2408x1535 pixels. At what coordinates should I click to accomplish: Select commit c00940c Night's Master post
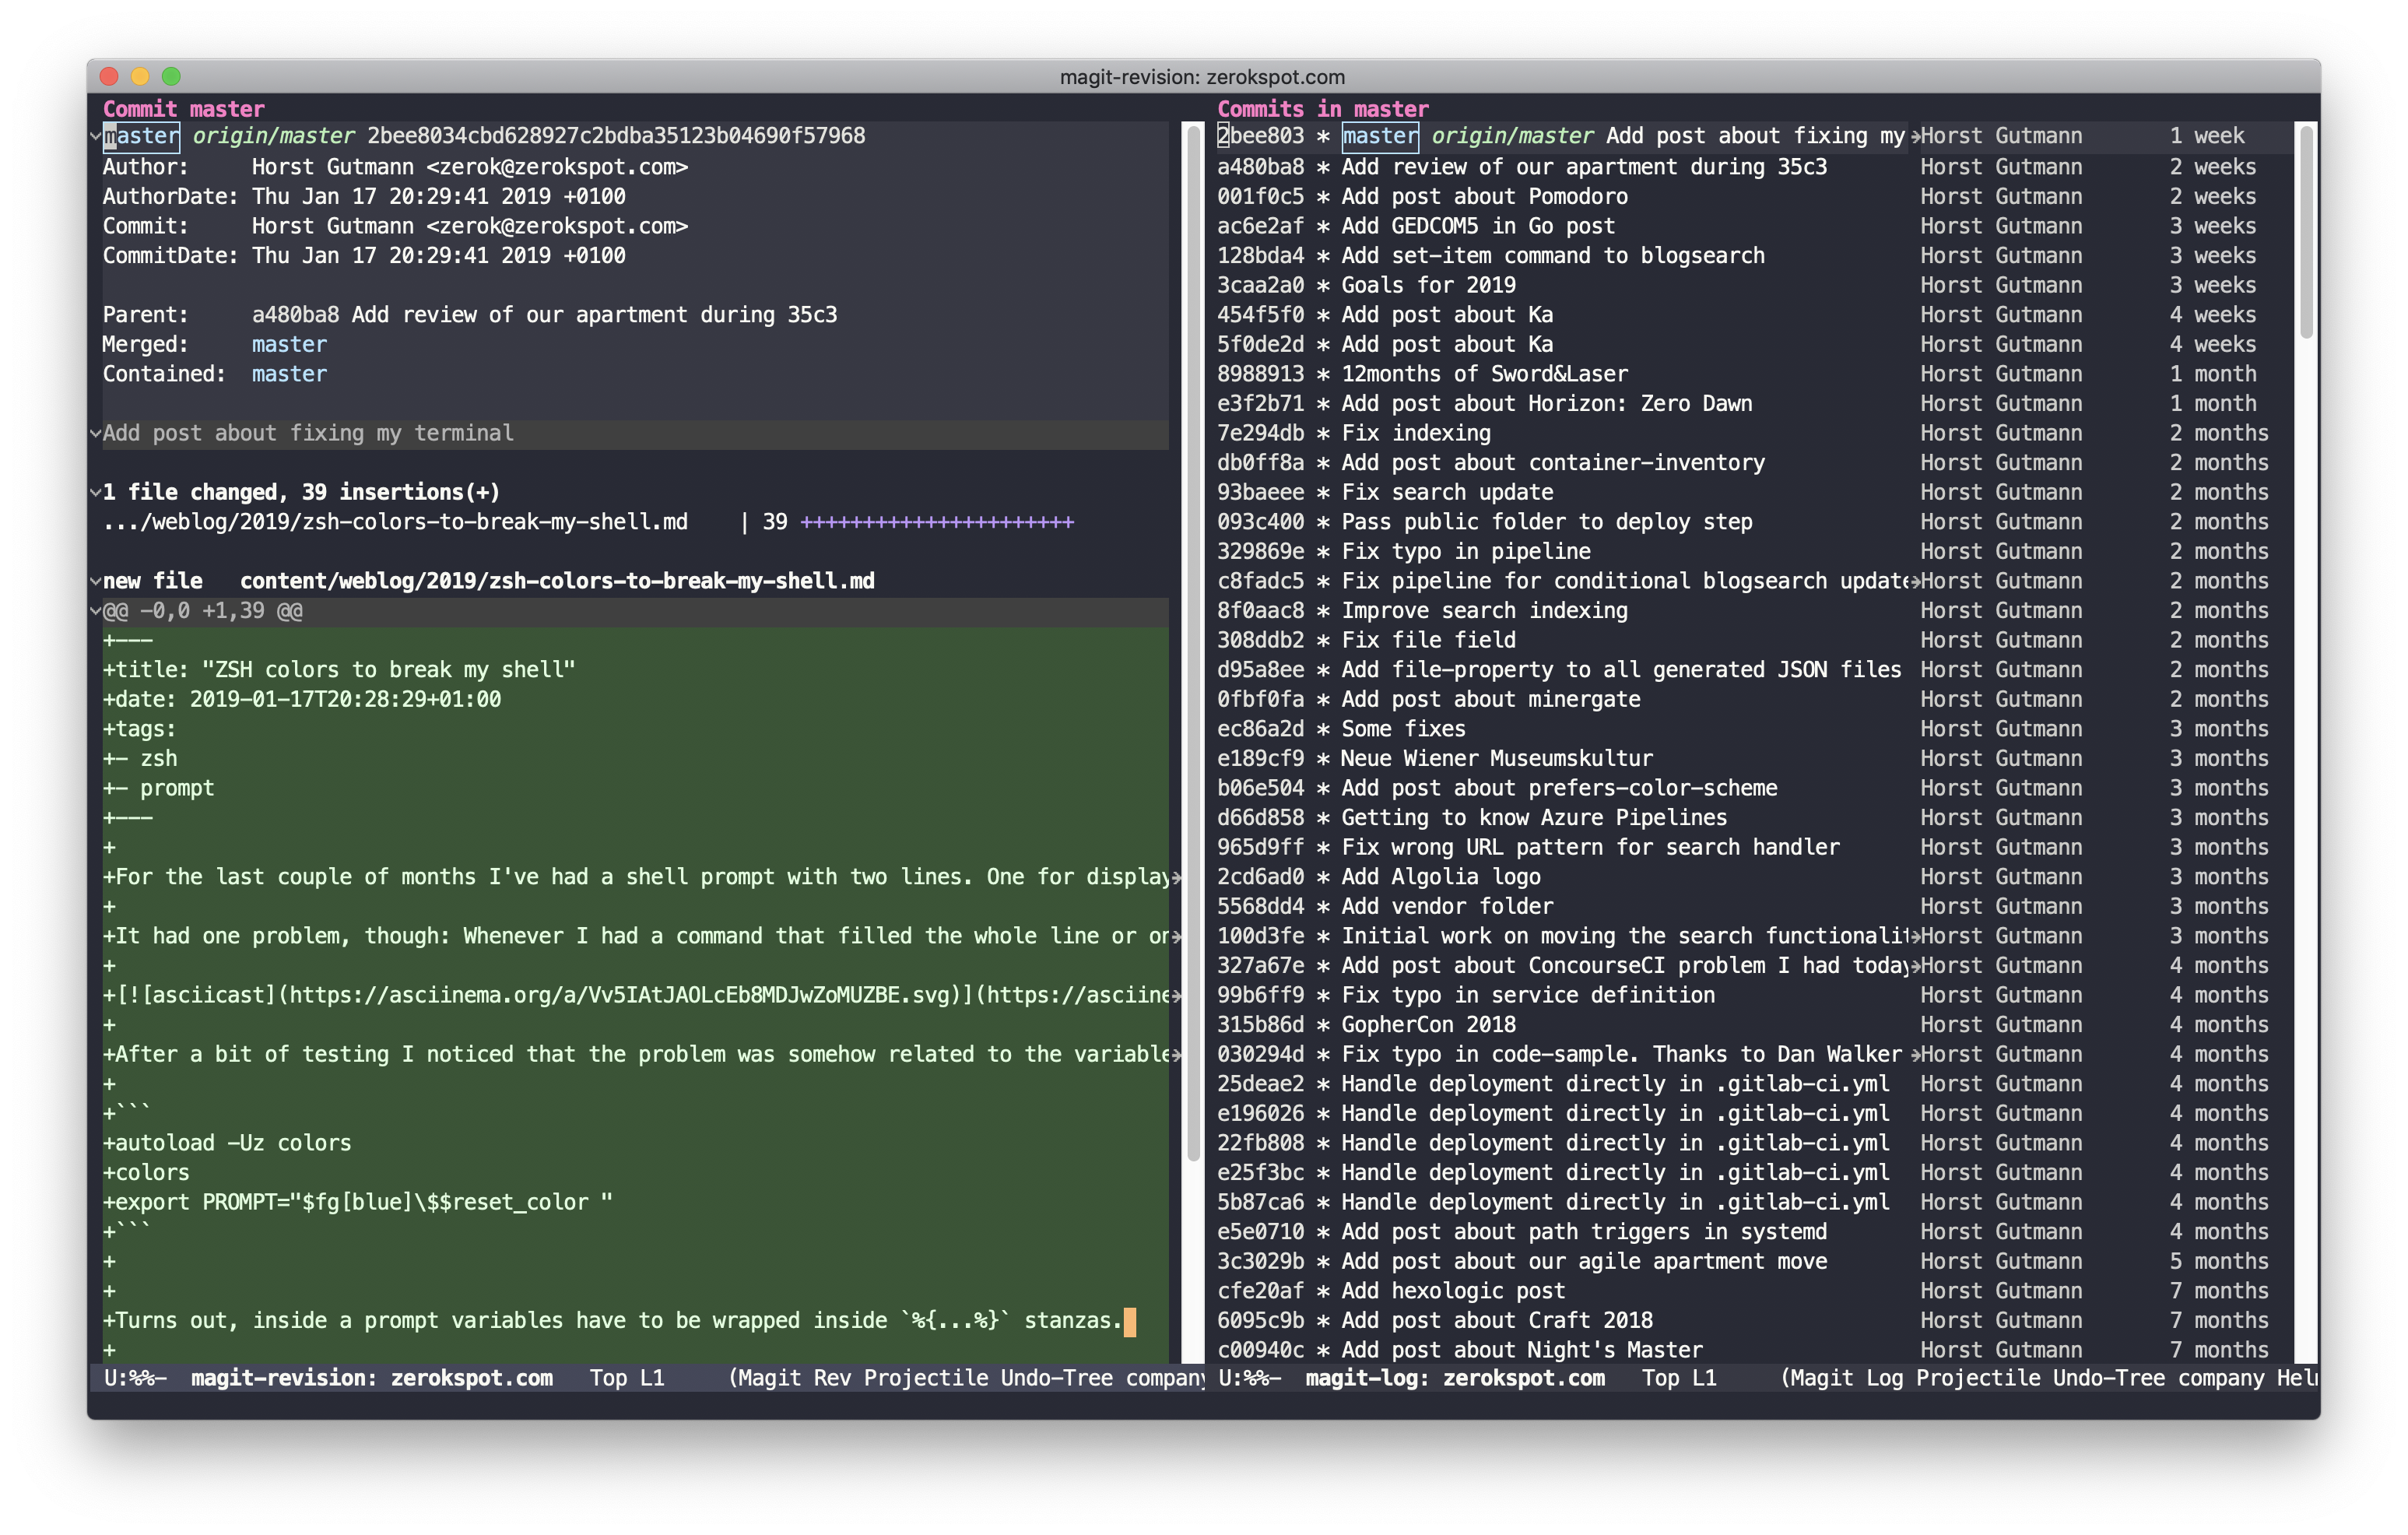coord(1754,1350)
